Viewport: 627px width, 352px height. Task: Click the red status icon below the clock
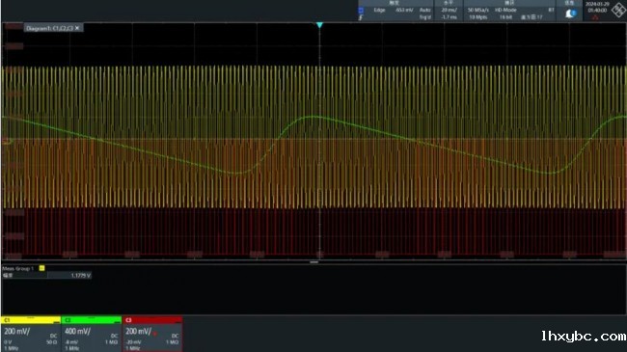[x=595, y=17]
